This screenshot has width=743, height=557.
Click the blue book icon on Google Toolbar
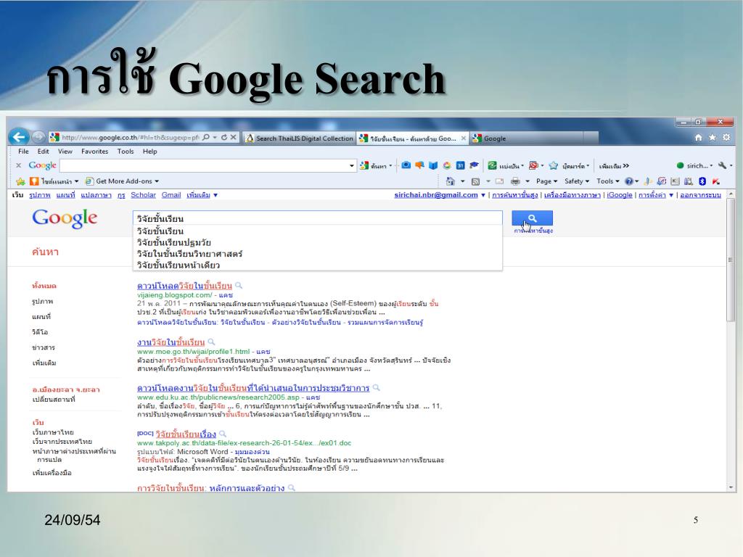pos(433,165)
